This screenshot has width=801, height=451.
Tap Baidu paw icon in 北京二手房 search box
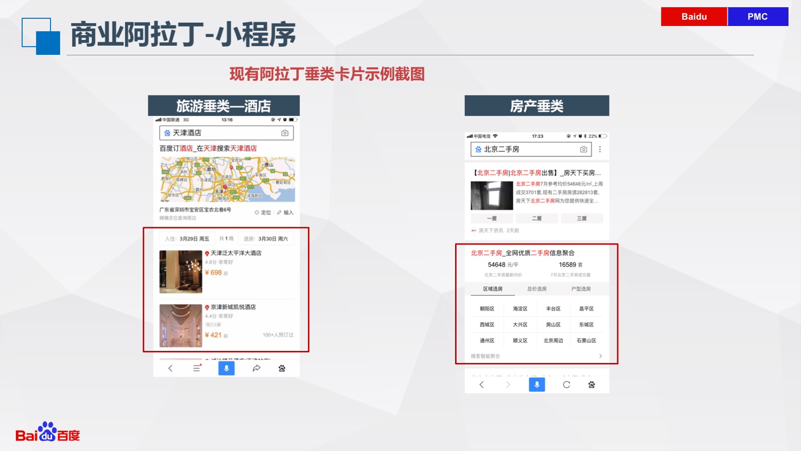(478, 149)
